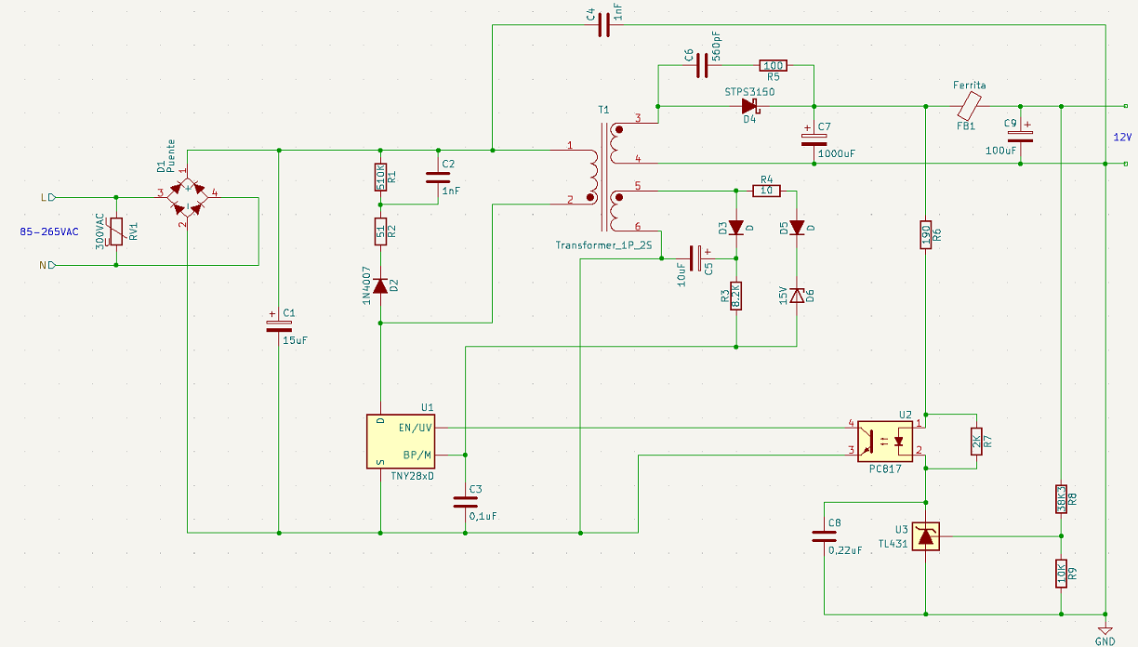1138x647 pixels.
Task: Click the D2 1N4007 diode symbol
Action: coord(380,285)
